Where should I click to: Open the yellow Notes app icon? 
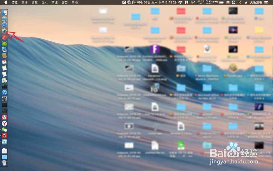[x=4, y=68]
